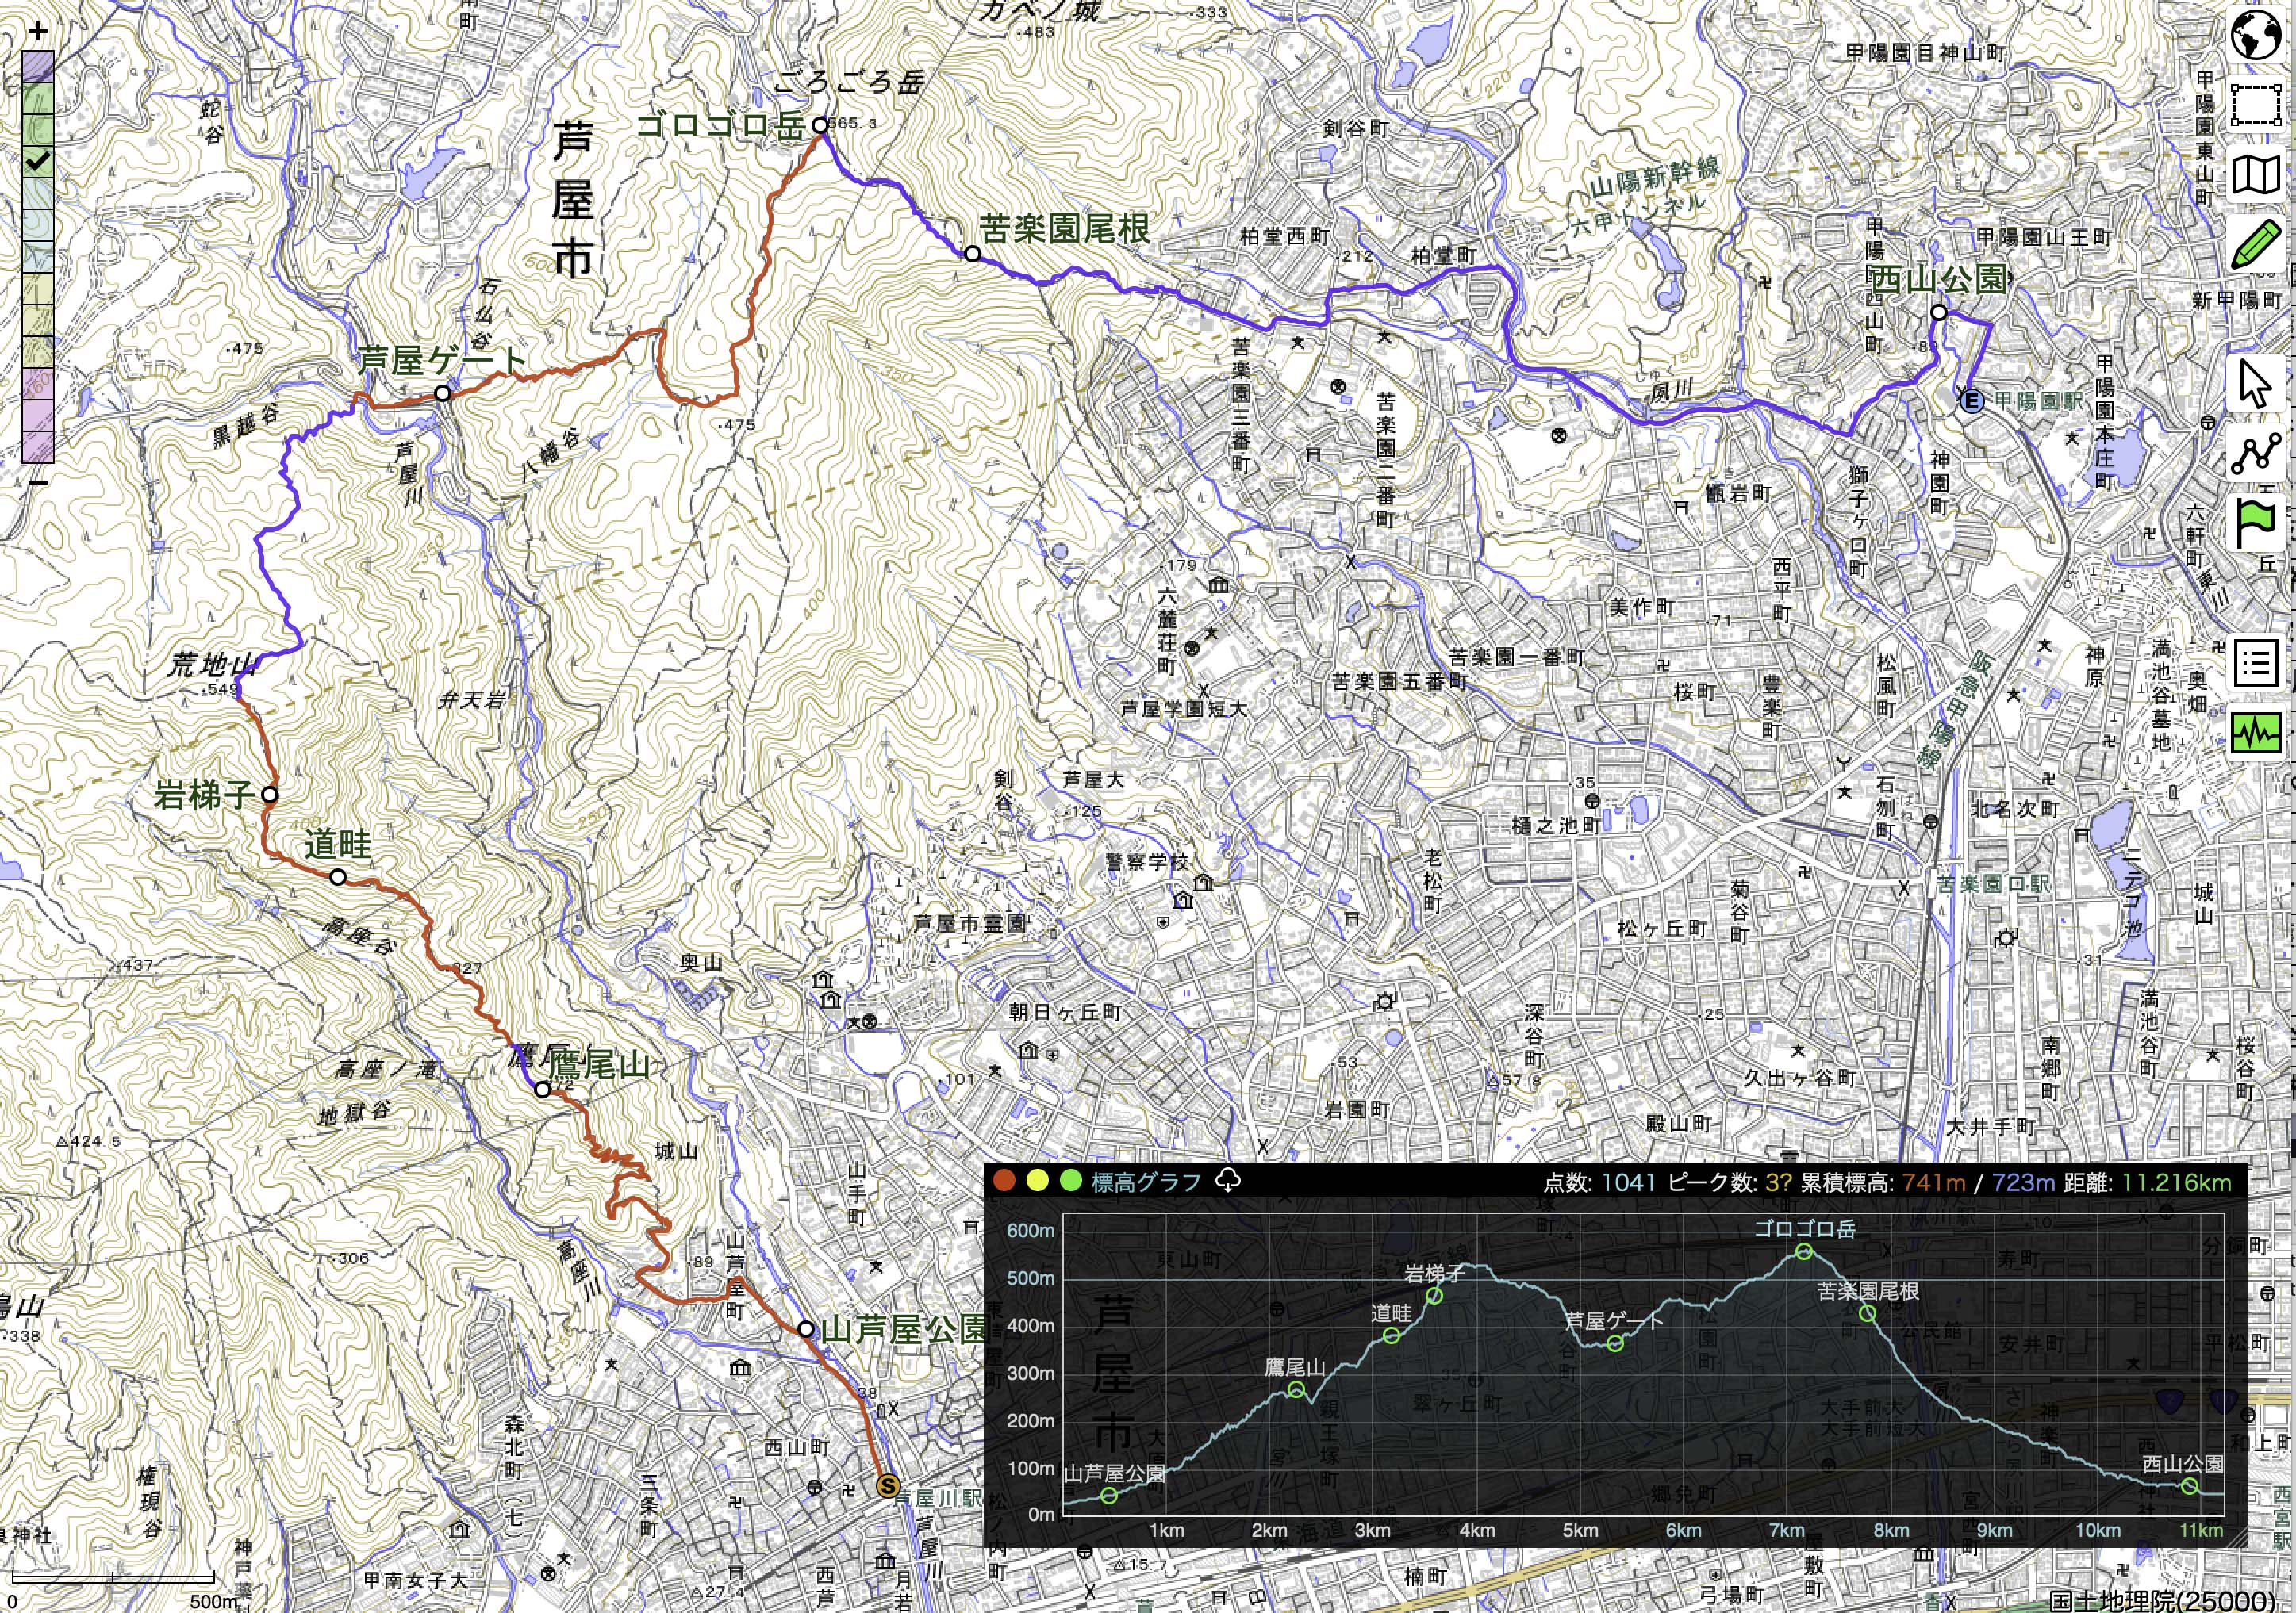Image resolution: width=2296 pixels, height=1613 pixels.
Task: Click the green dot on graph panel
Action: pyautogui.click(x=1071, y=1182)
